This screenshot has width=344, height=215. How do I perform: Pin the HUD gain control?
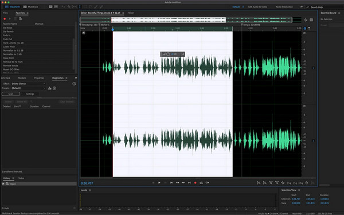(183, 54)
